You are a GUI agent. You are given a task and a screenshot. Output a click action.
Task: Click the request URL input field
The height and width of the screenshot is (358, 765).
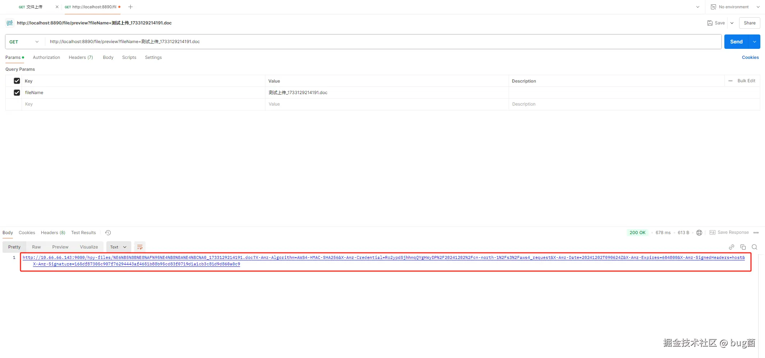383,42
